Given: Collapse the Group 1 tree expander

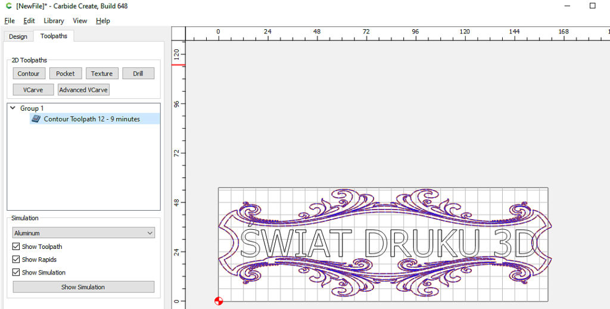Looking at the screenshot, I should click(13, 108).
